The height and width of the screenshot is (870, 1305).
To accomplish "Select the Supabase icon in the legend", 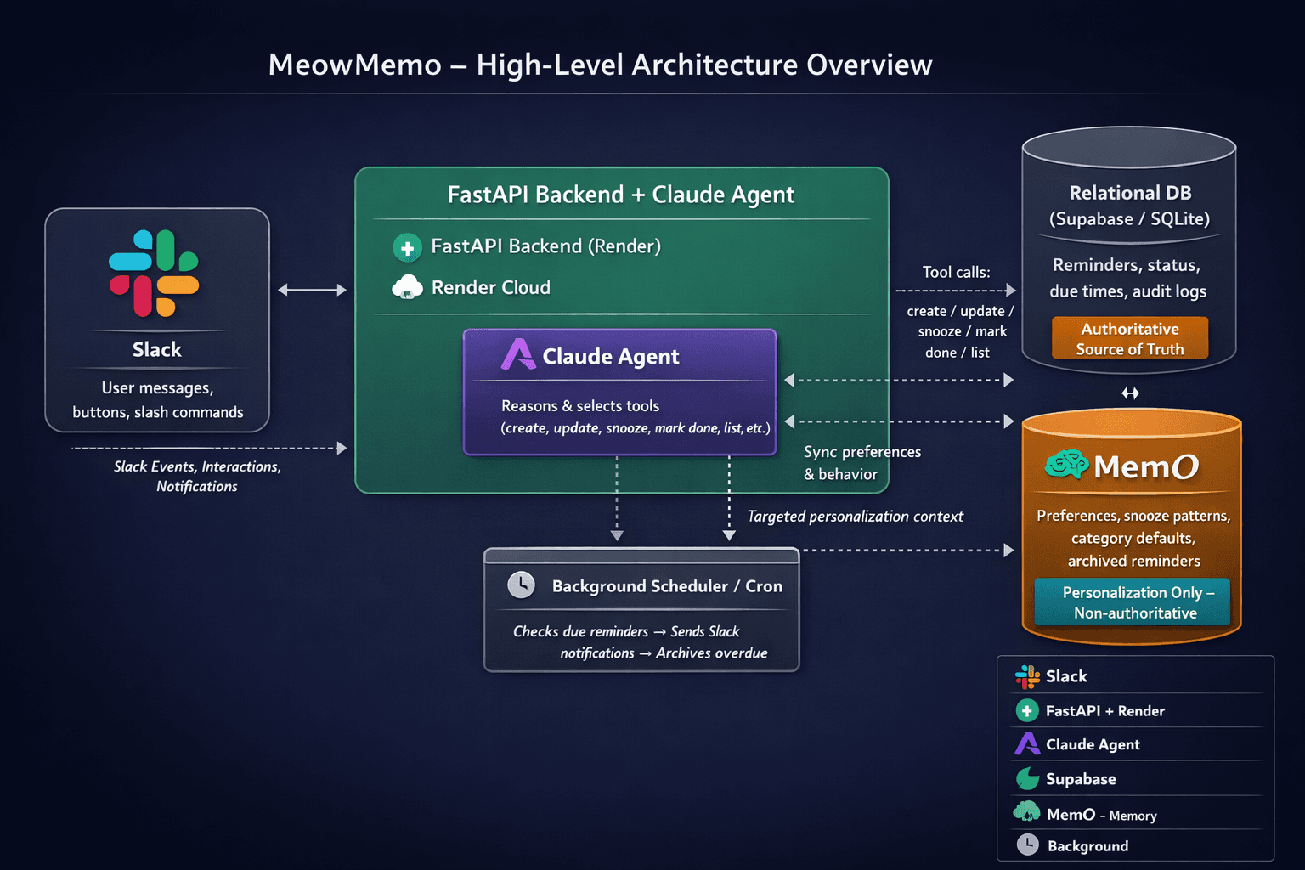I will 1026,778.
